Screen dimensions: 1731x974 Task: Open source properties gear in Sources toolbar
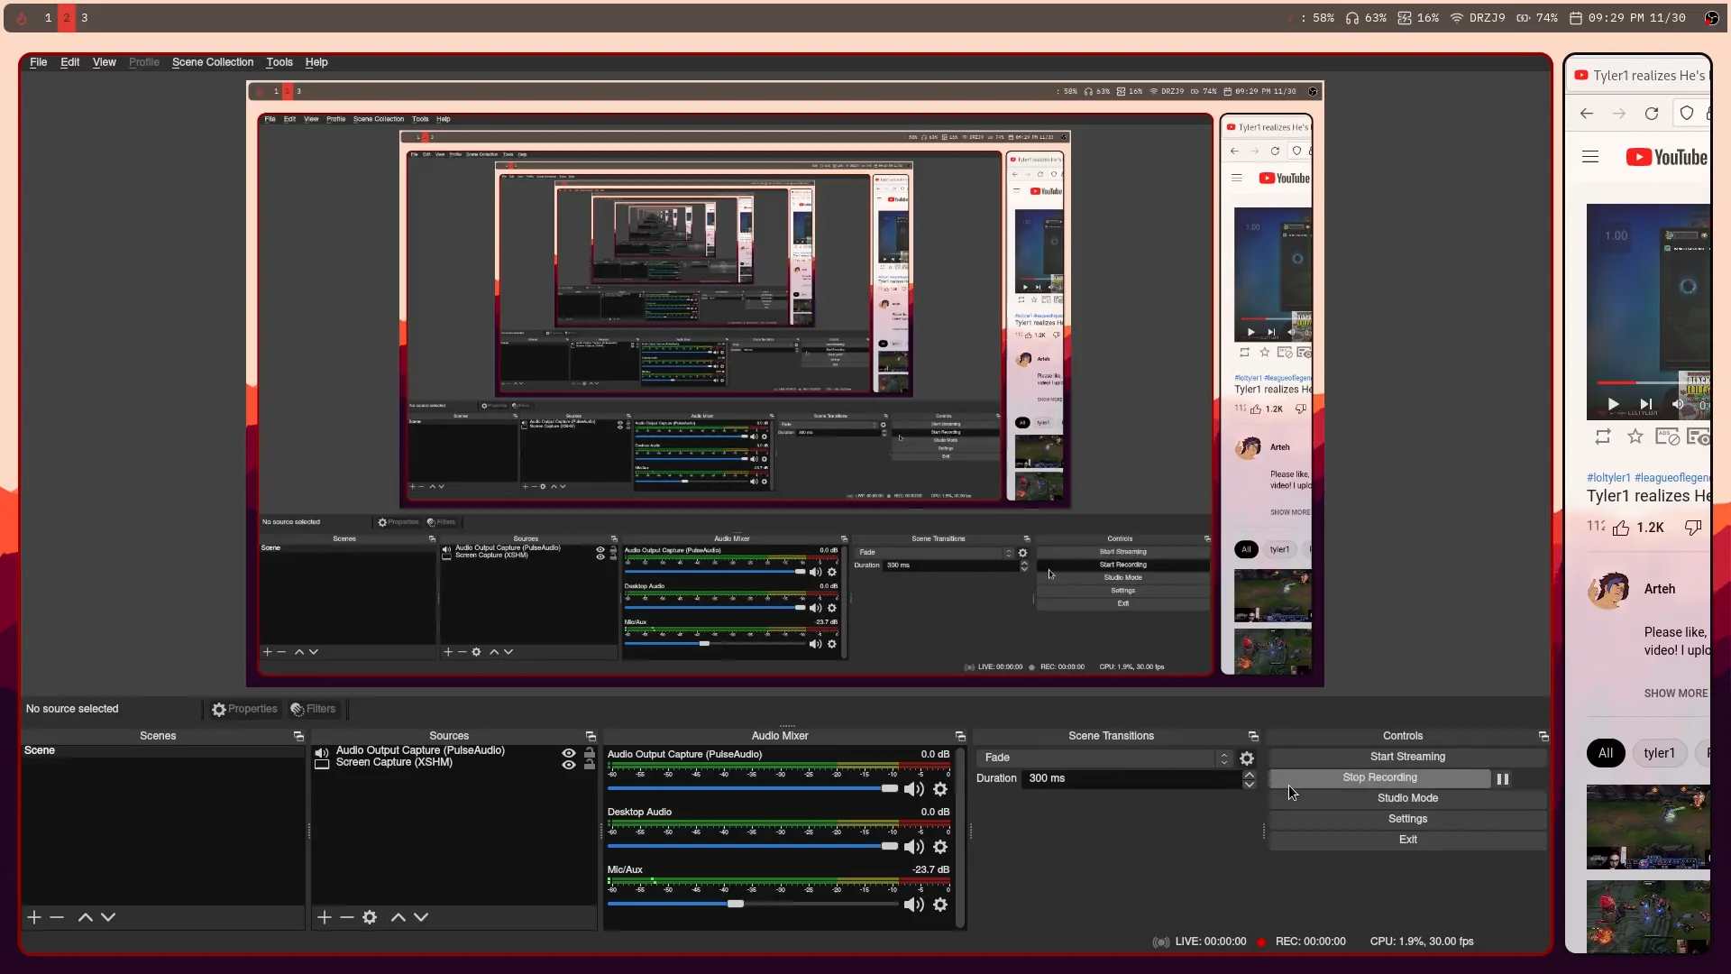point(370,917)
